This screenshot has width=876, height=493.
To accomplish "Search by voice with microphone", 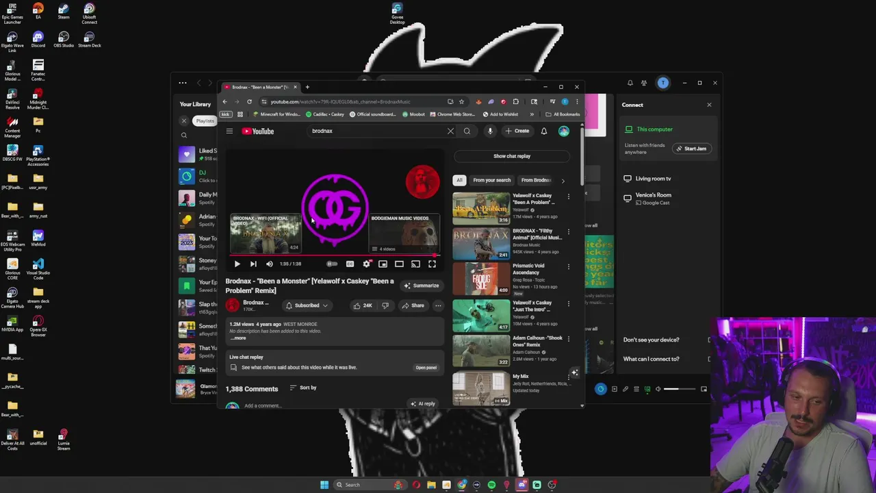I will 490,131.
